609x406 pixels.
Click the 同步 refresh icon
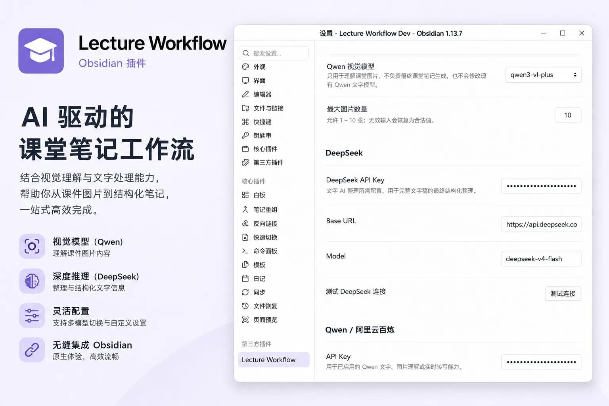pyautogui.click(x=245, y=292)
